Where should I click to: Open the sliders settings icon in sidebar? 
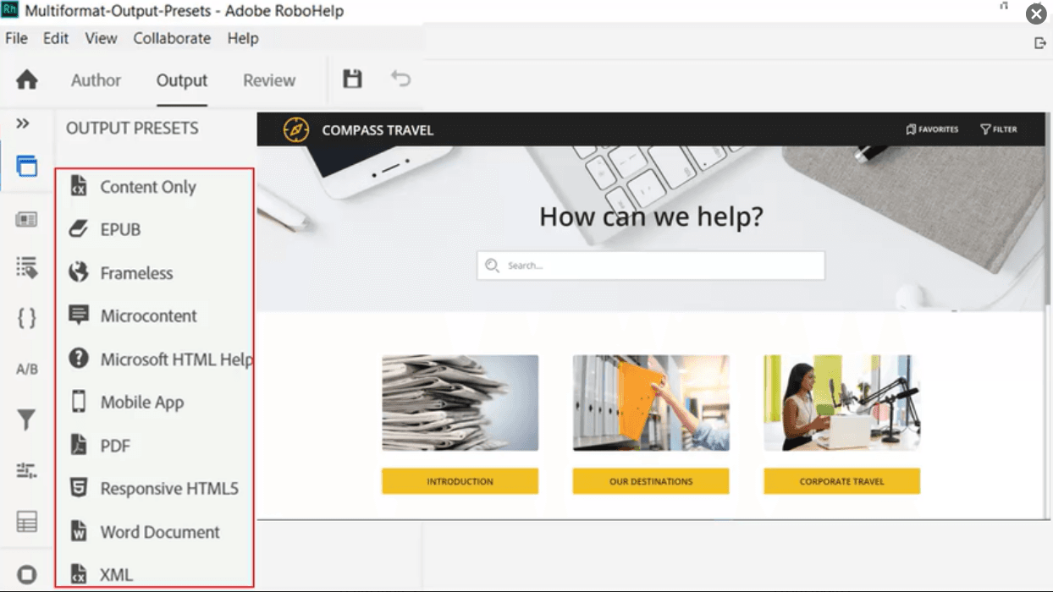(27, 471)
